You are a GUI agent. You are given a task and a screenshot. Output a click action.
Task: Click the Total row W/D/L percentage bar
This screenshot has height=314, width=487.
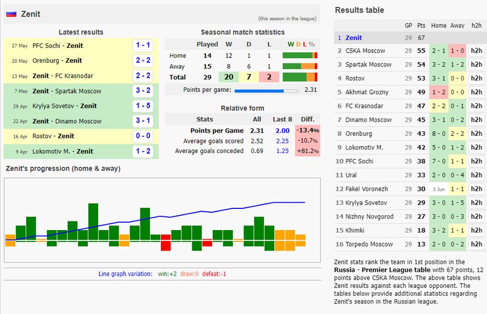click(300, 77)
